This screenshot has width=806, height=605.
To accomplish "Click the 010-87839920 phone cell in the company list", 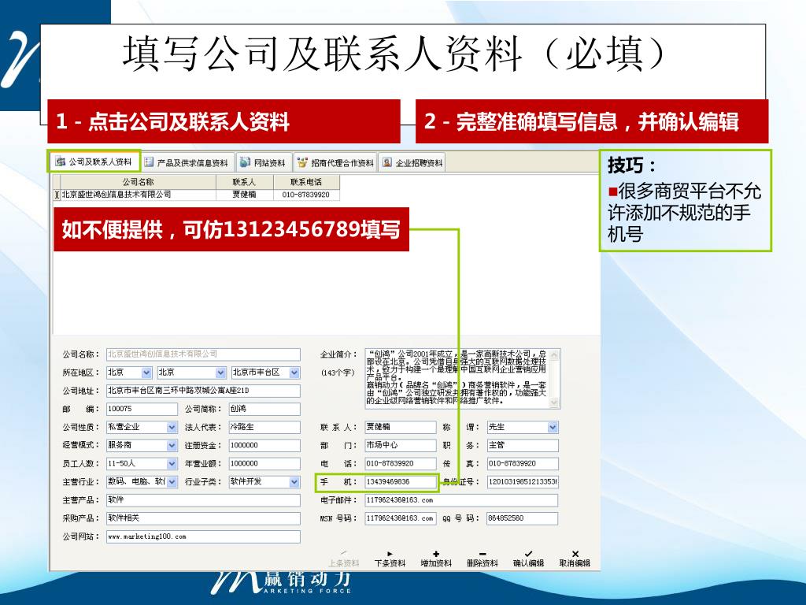I will 306,195.
